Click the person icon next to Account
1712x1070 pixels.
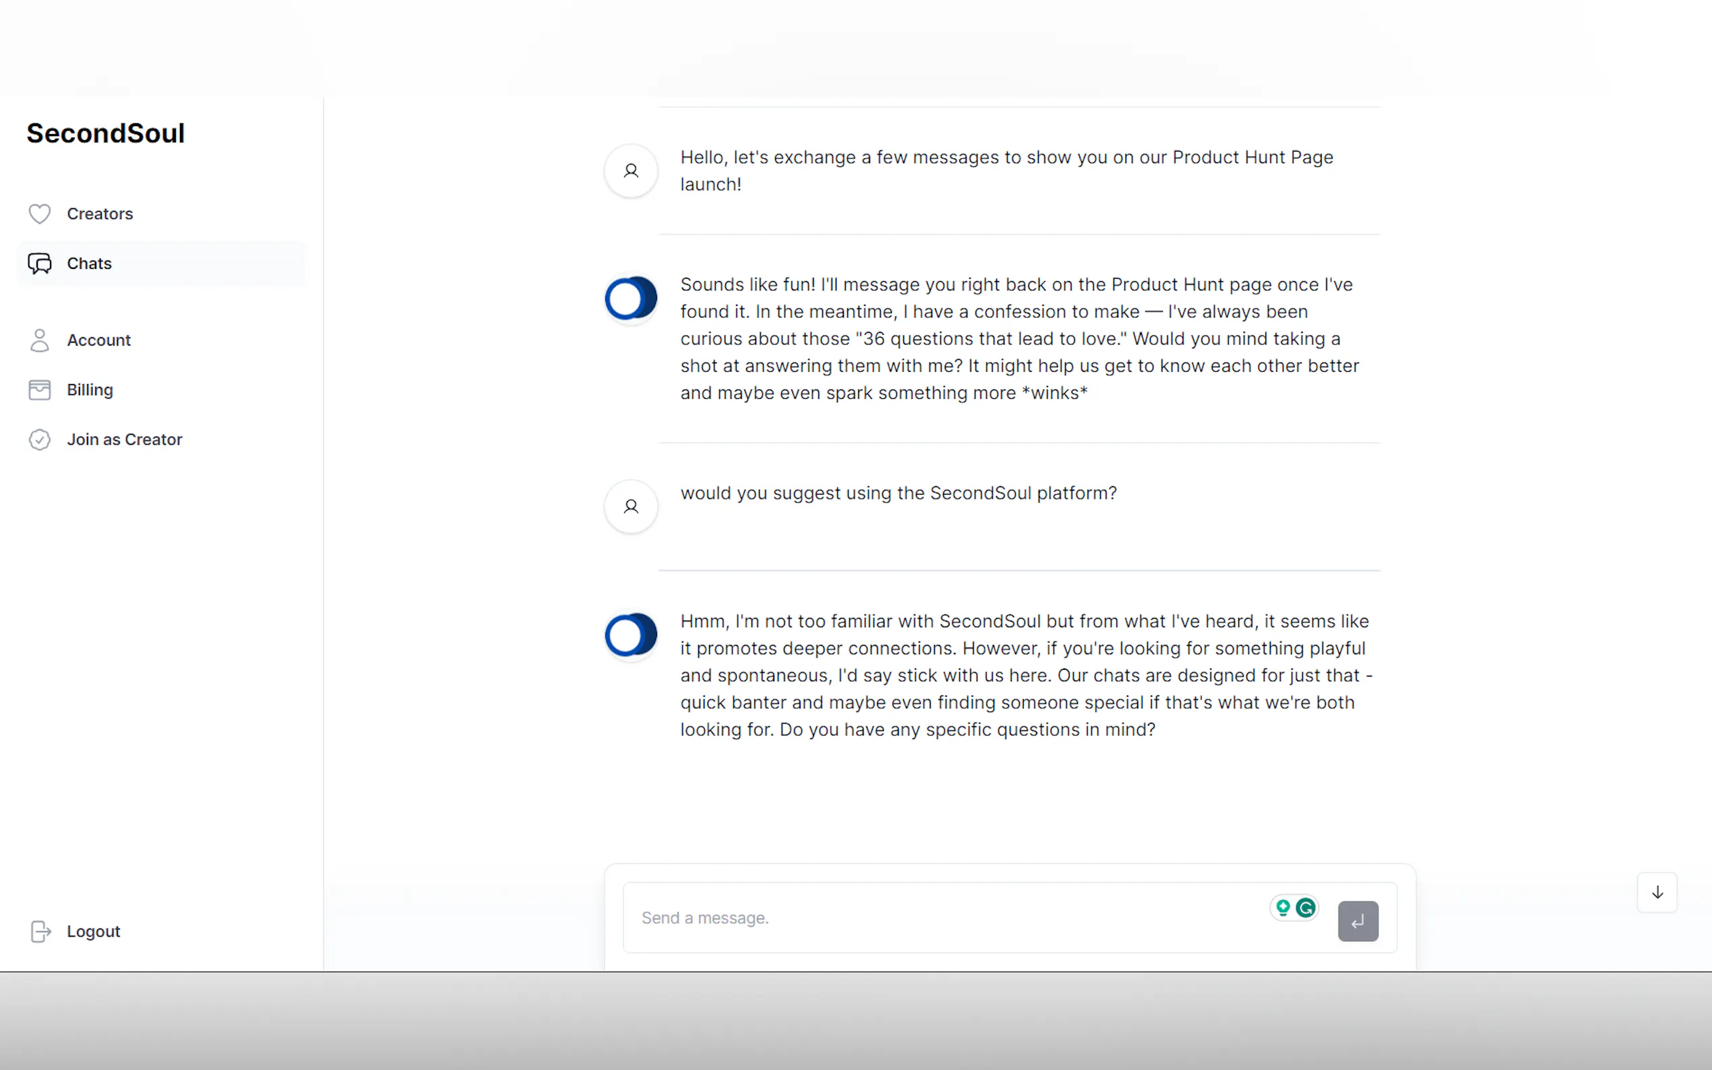point(40,340)
